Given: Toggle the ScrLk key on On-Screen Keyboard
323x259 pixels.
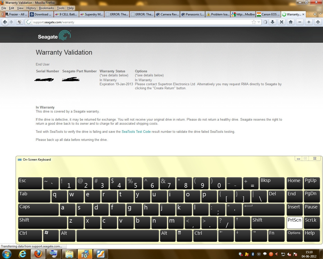Looking at the screenshot, I should [312, 223].
